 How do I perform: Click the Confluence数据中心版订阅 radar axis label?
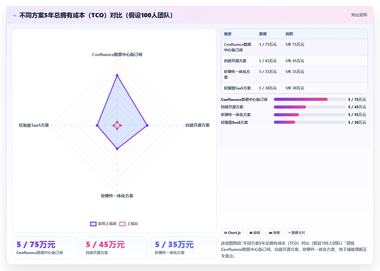point(117,54)
